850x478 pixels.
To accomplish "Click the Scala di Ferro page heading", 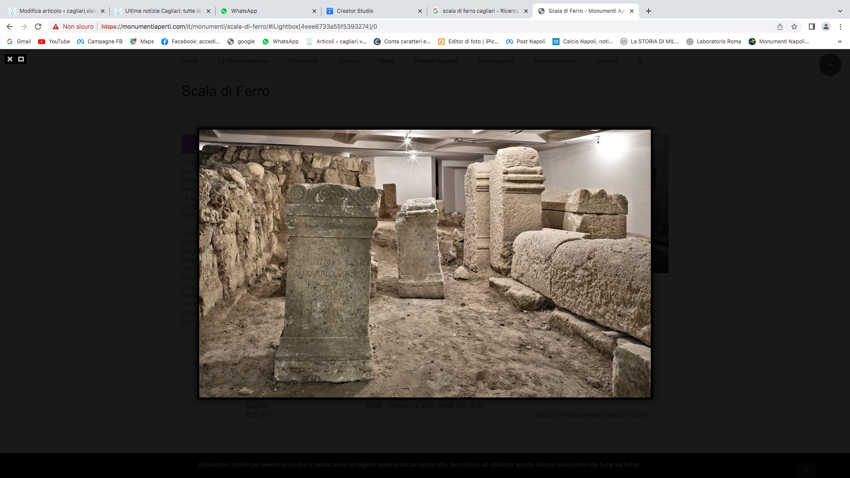I will pyautogui.click(x=225, y=91).
